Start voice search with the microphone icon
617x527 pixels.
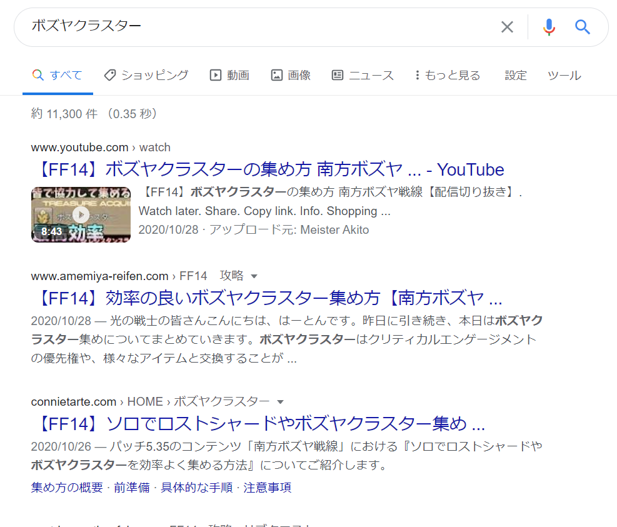(x=549, y=27)
